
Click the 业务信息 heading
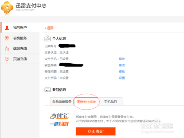(x=59, y=90)
